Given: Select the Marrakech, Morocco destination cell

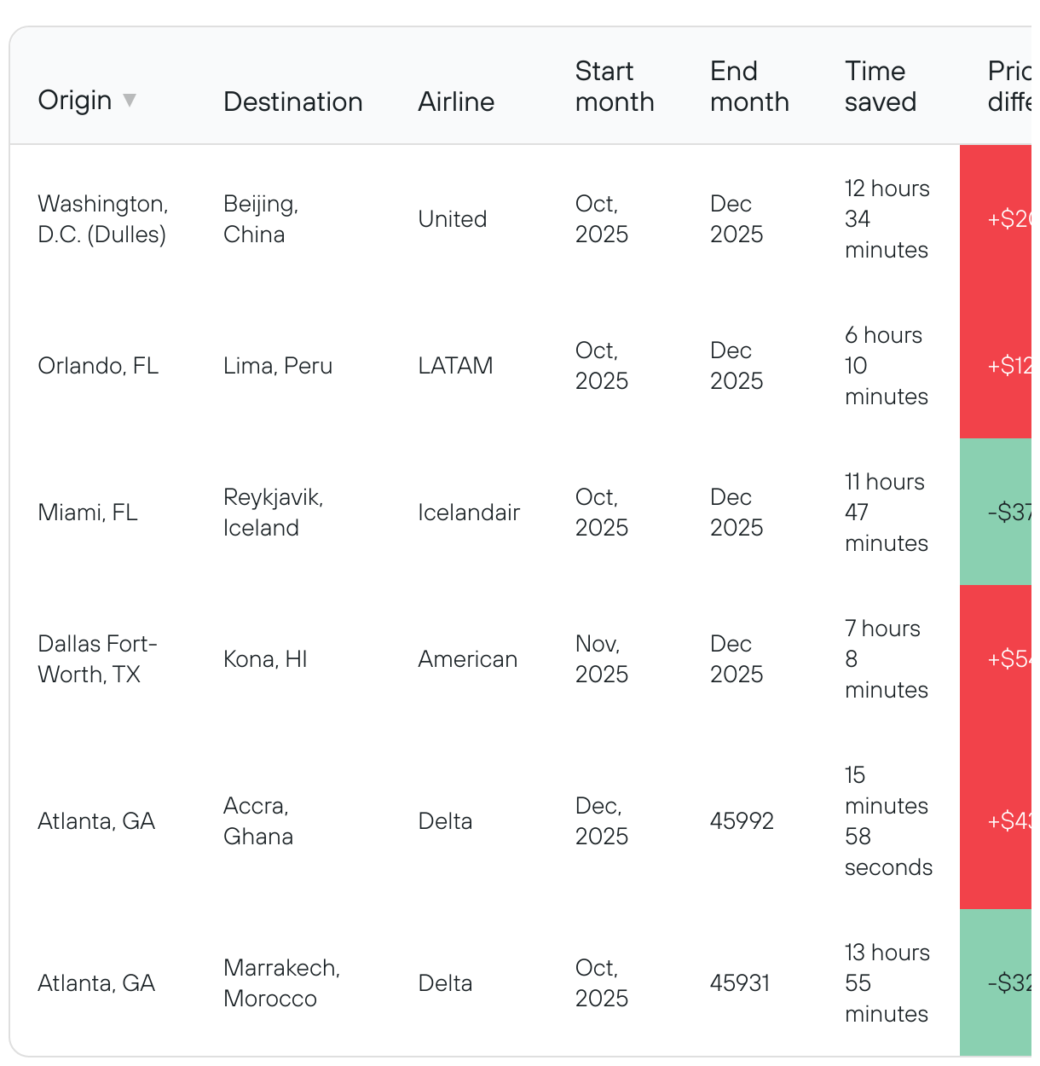Looking at the screenshot, I should [282, 983].
